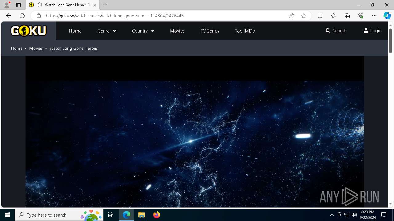
Task: Mute the tab's audio speaker icon
Action: tap(39, 5)
